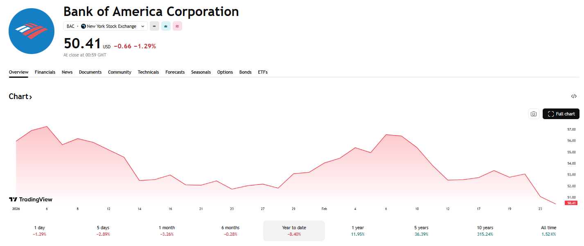Click the gray dash badge icon

[x=154, y=26]
